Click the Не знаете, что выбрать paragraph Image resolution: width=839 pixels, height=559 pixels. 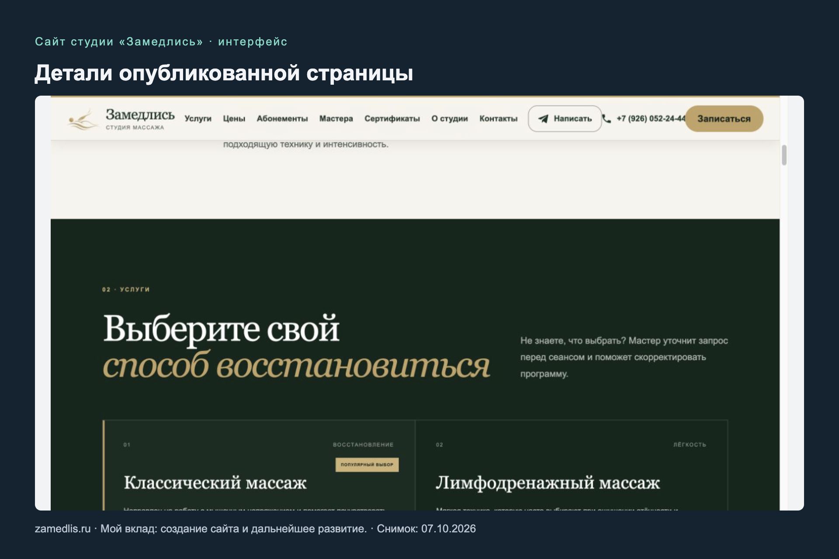point(624,357)
